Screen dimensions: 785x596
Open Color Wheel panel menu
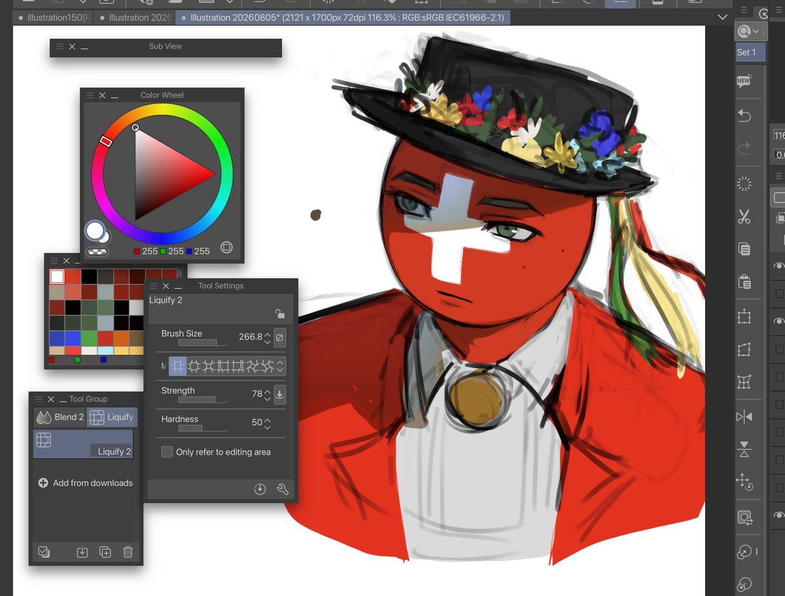tap(90, 95)
